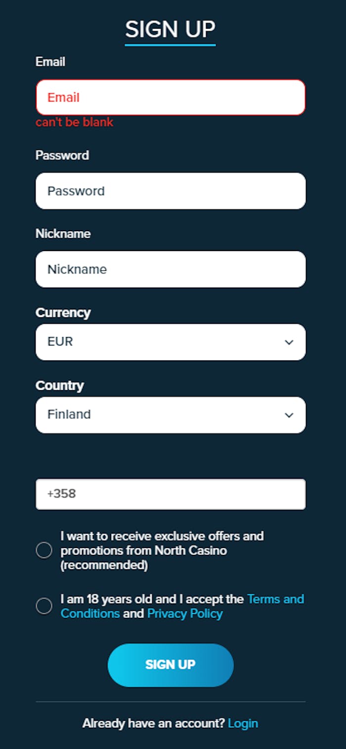Screen dimensions: 346x749
Task: Focus the Password text box
Action: click(170, 191)
